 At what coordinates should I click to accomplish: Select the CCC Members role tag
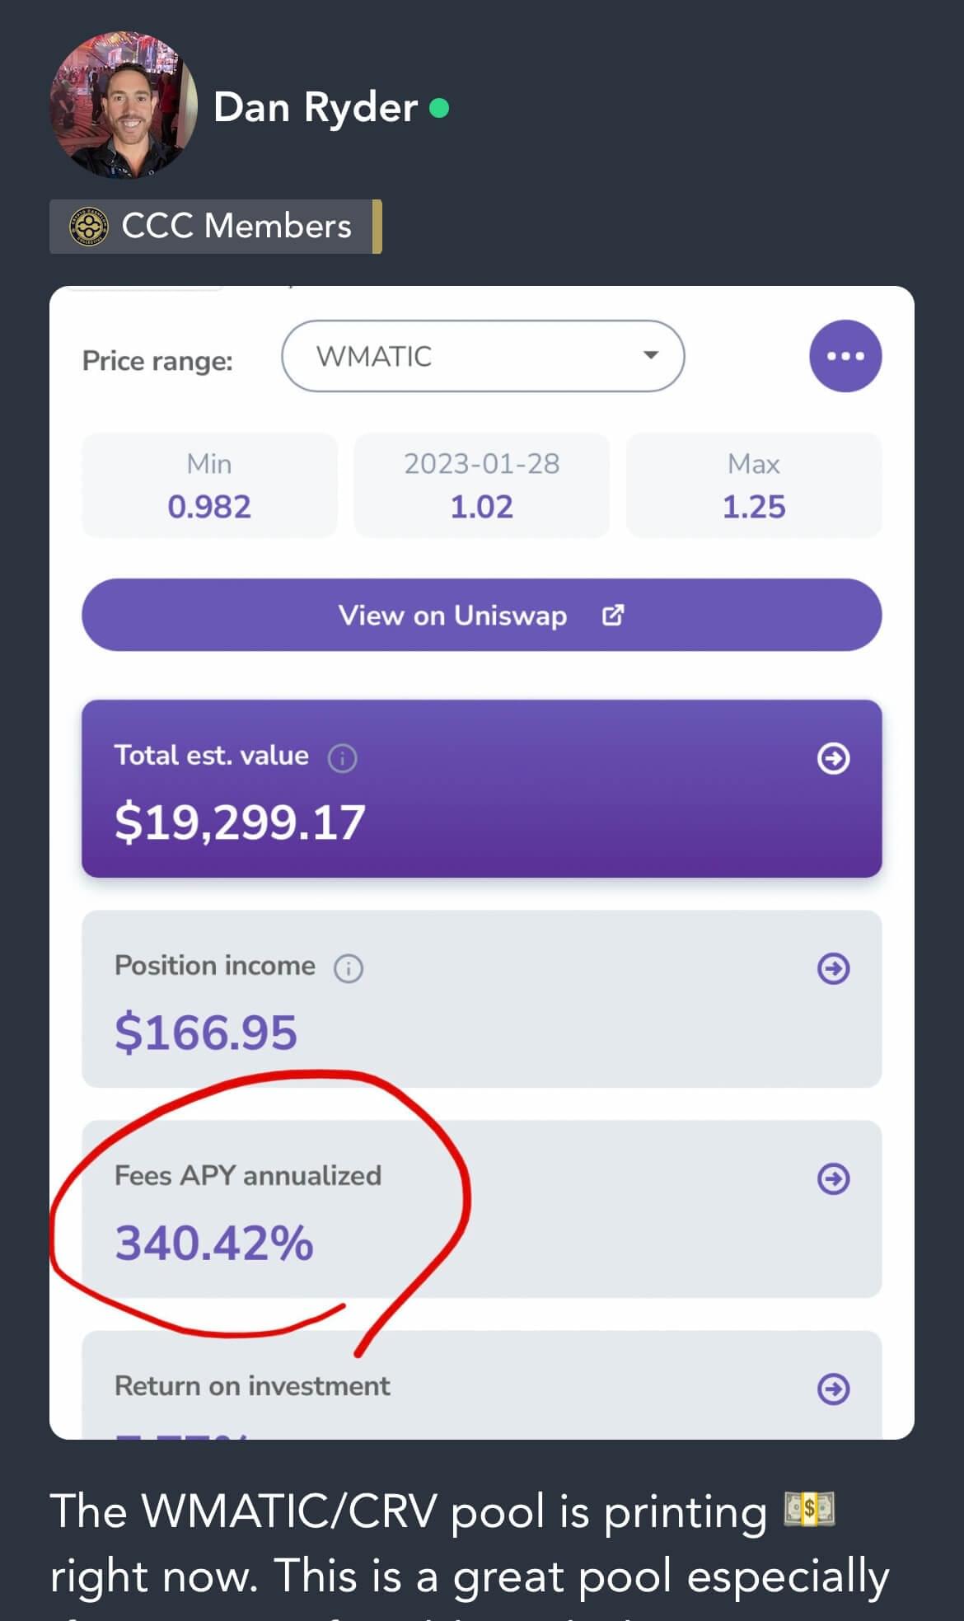tap(216, 227)
